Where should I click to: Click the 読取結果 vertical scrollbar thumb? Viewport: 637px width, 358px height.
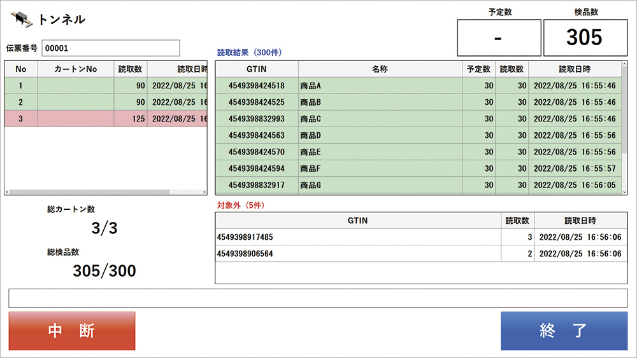point(624,109)
